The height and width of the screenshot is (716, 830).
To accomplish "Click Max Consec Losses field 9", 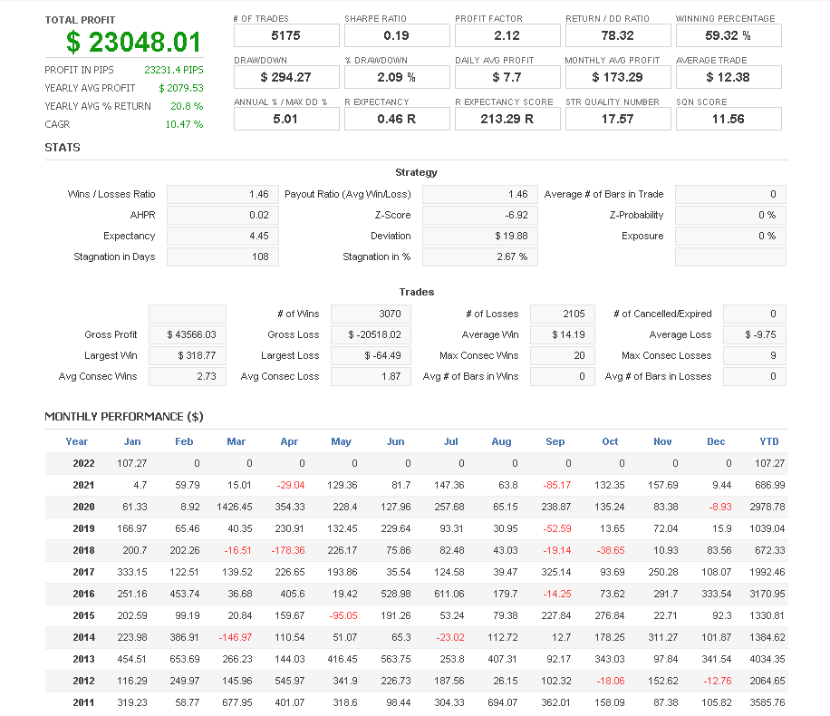I will tap(754, 356).
